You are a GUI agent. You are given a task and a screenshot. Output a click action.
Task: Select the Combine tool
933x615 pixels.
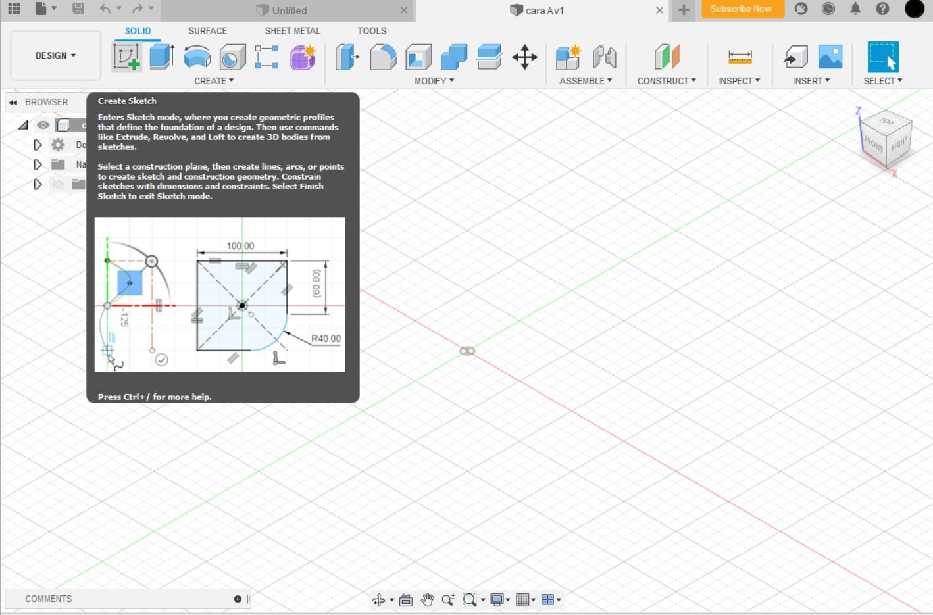(x=454, y=57)
